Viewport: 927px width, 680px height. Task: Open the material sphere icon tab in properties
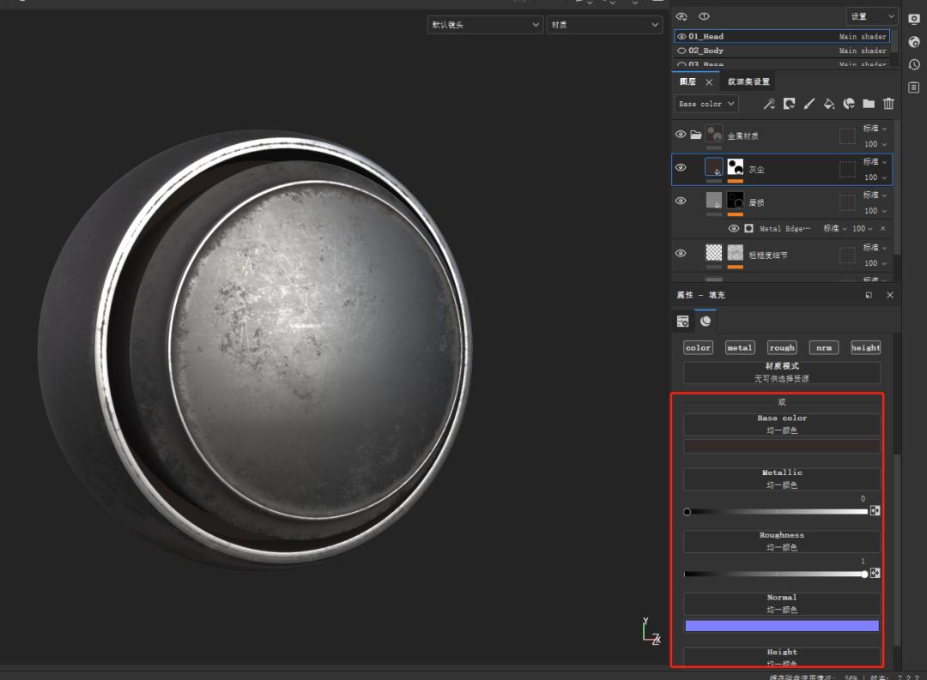tap(706, 322)
